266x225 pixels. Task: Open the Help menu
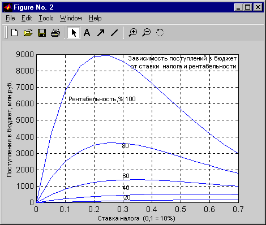95,18
